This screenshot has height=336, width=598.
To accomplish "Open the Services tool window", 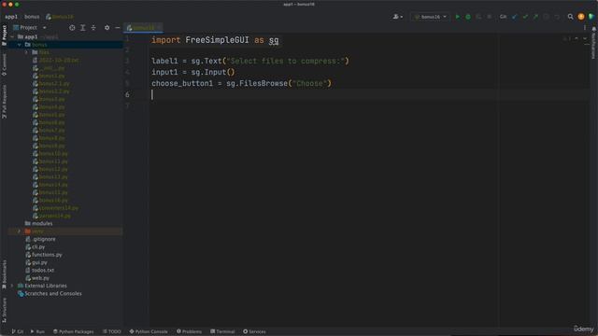I will pyautogui.click(x=254, y=332).
